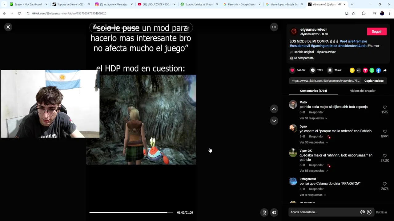Search related content icon atop video
Viewport: 394px width, 221px height.
point(187,28)
